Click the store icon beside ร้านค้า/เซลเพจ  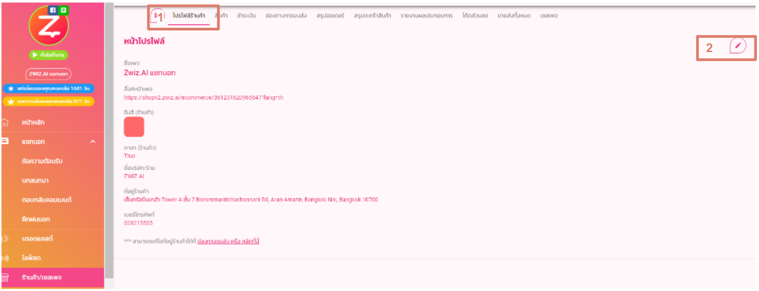(5, 277)
